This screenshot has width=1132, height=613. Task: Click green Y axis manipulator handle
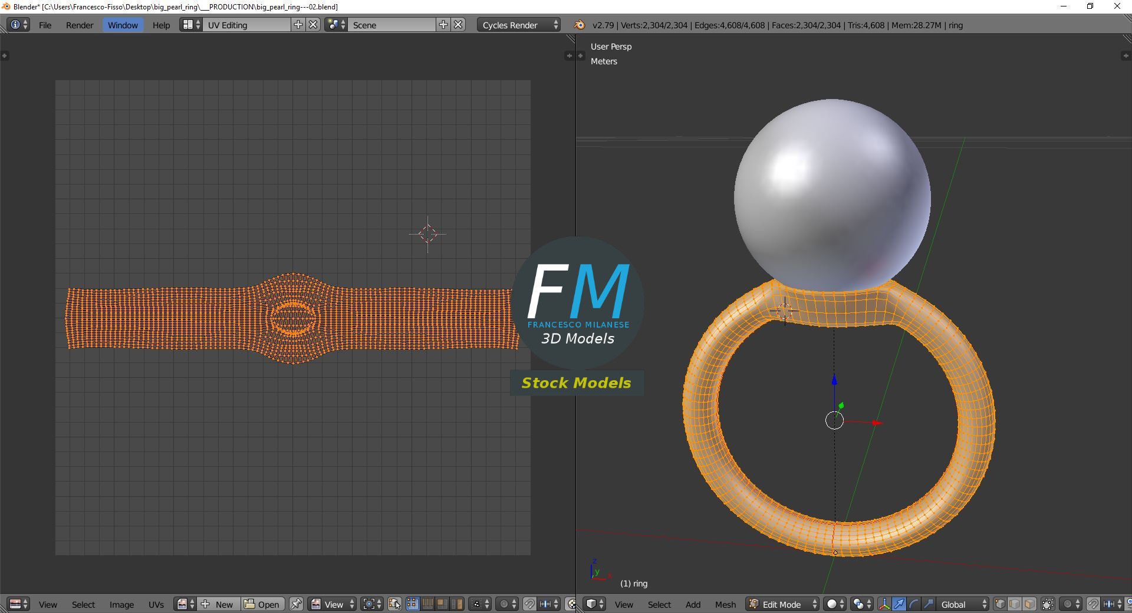(x=841, y=406)
